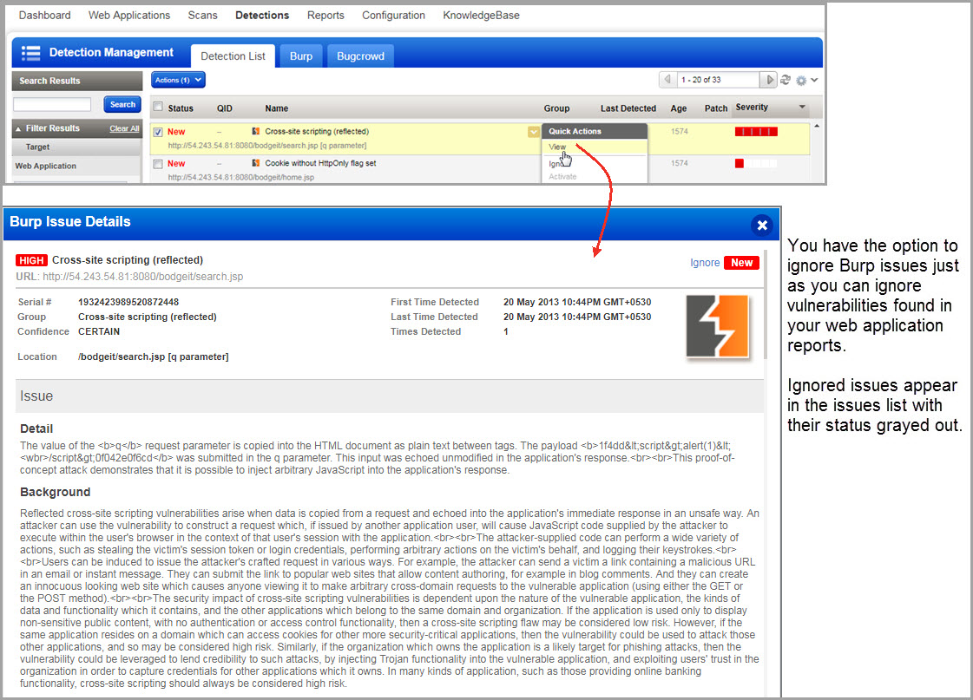Open the Detections menu

[262, 16]
